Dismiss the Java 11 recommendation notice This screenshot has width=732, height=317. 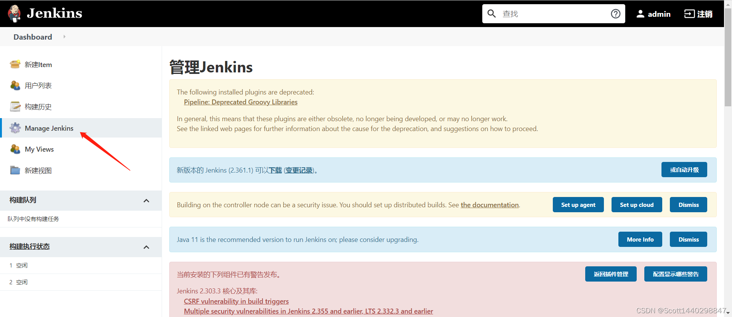click(x=689, y=239)
